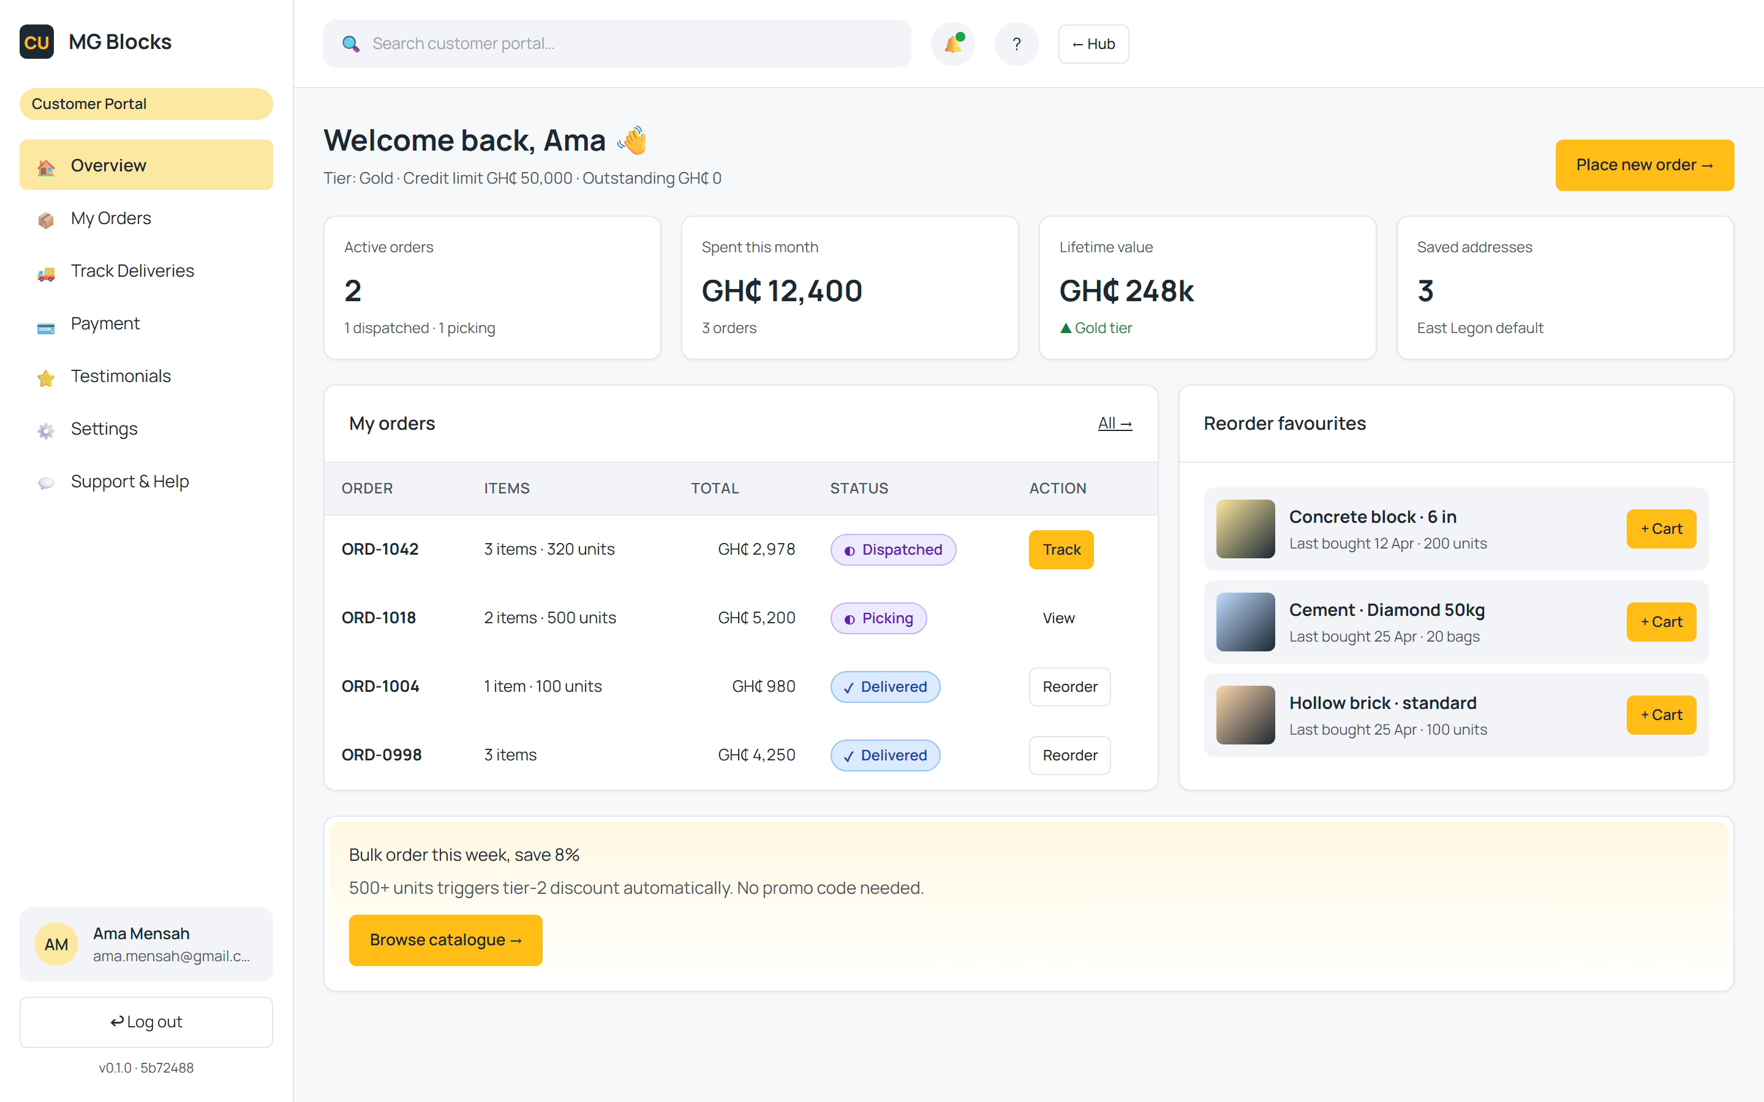Click the GH₵ 2,978 total
1764x1102 pixels.
point(756,549)
